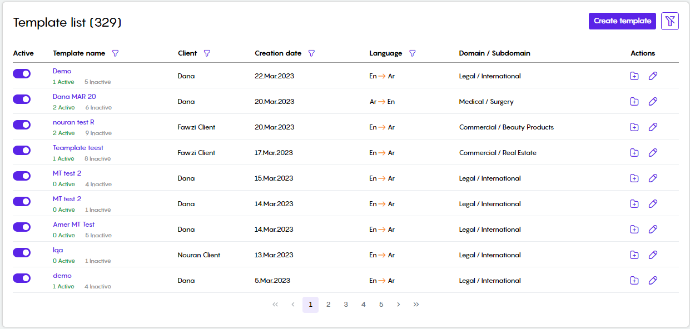Toggle off the Demo template active switch
Image resolution: width=690 pixels, height=329 pixels.
pos(22,73)
